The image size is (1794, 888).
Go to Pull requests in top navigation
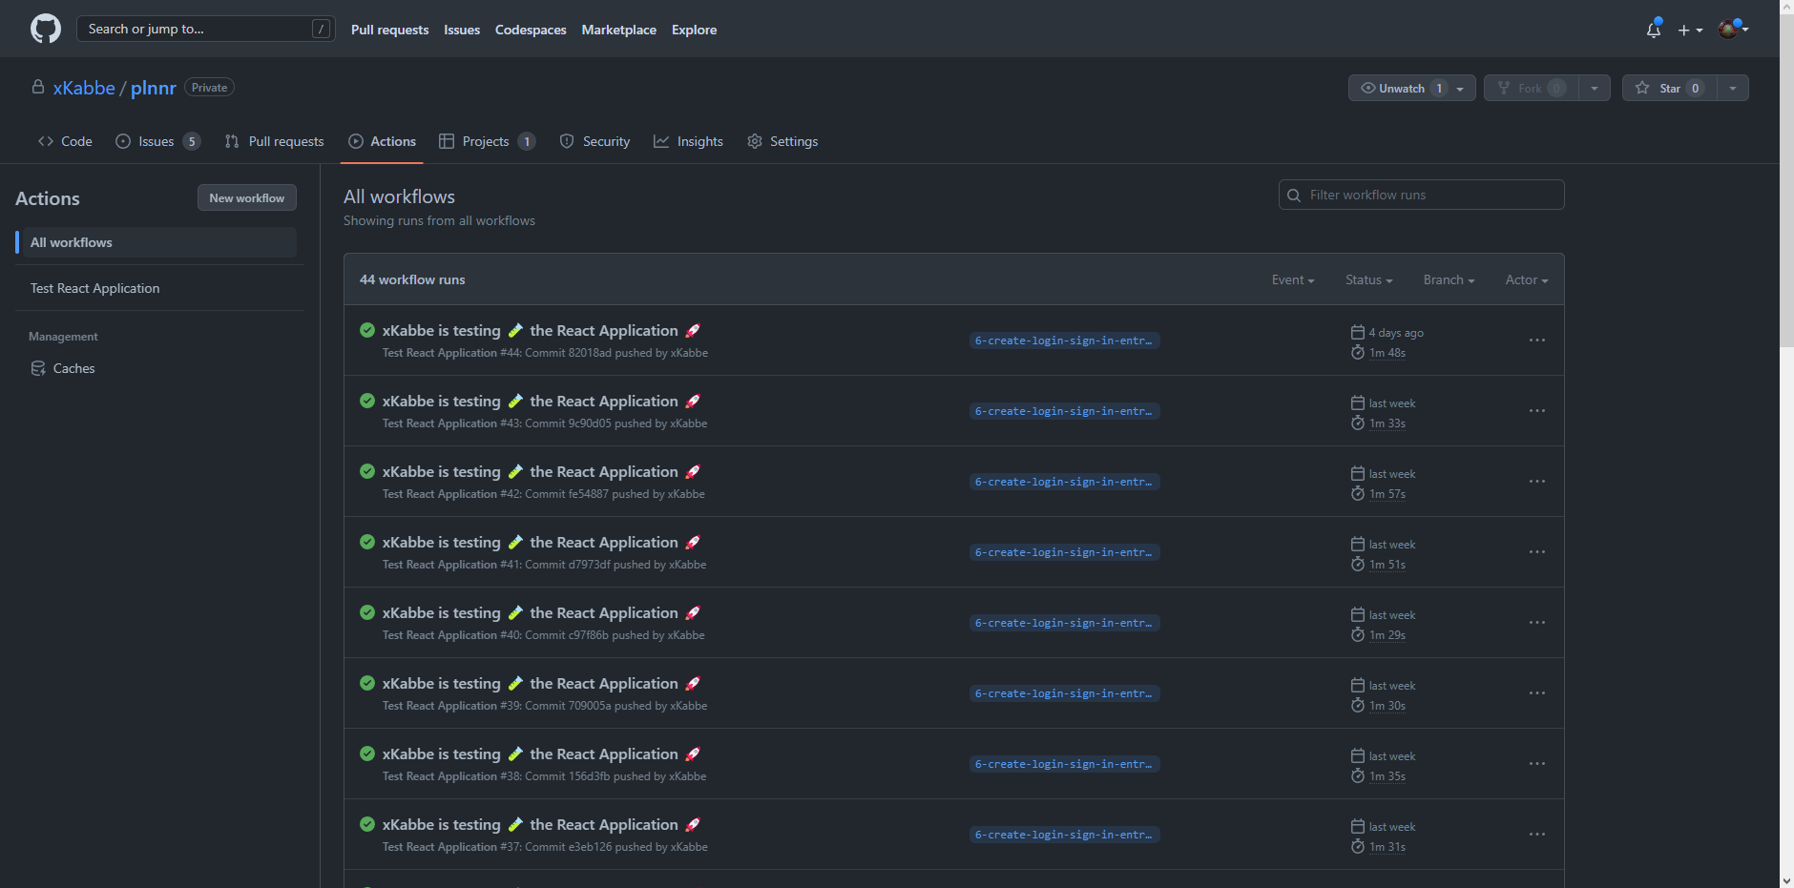coord(389,30)
